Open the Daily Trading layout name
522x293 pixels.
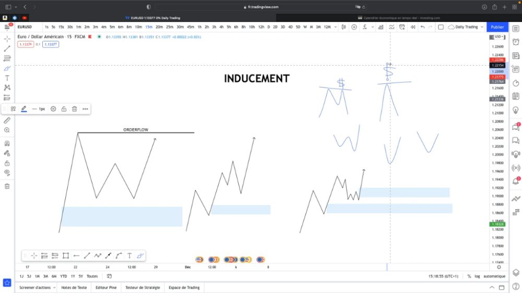click(466, 27)
